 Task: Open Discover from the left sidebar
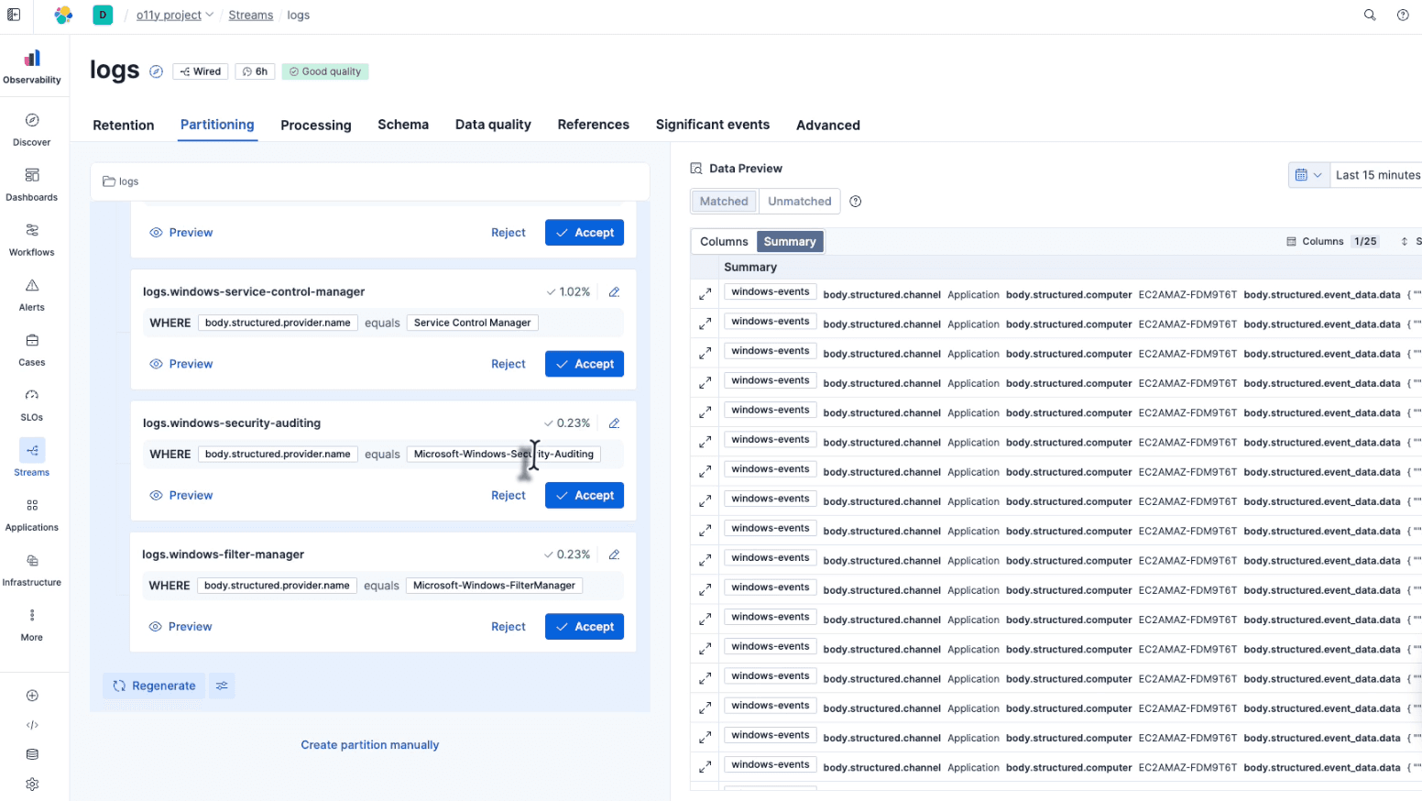click(31, 128)
